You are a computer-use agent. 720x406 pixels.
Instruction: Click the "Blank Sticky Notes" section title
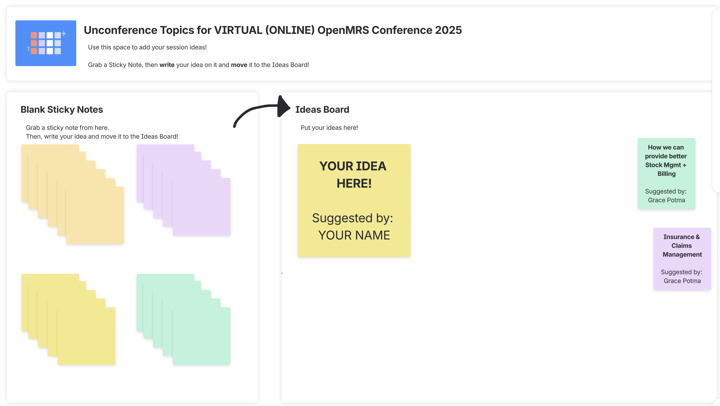click(62, 110)
